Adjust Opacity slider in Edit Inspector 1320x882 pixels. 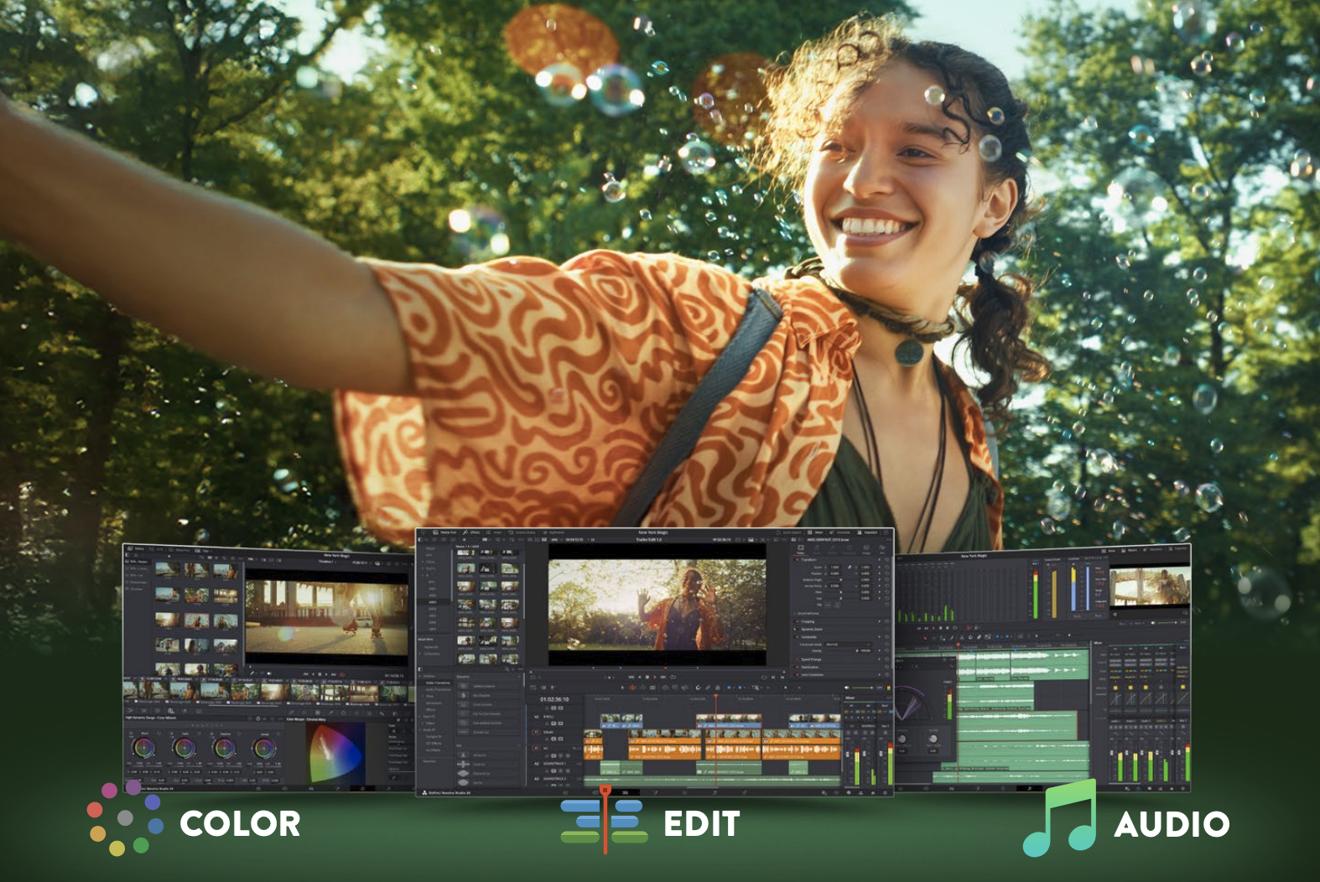coord(841,651)
